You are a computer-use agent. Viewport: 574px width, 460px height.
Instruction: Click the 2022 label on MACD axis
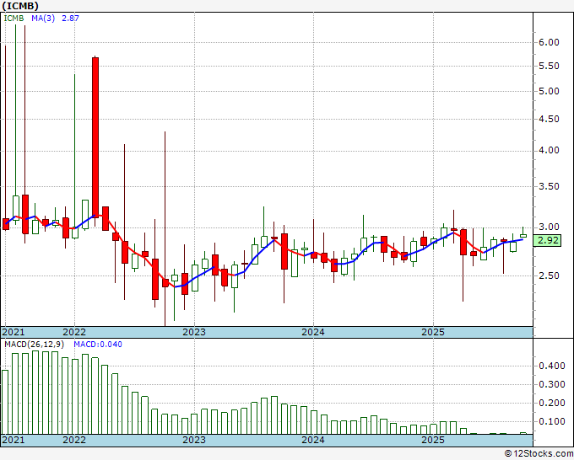(74, 440)
